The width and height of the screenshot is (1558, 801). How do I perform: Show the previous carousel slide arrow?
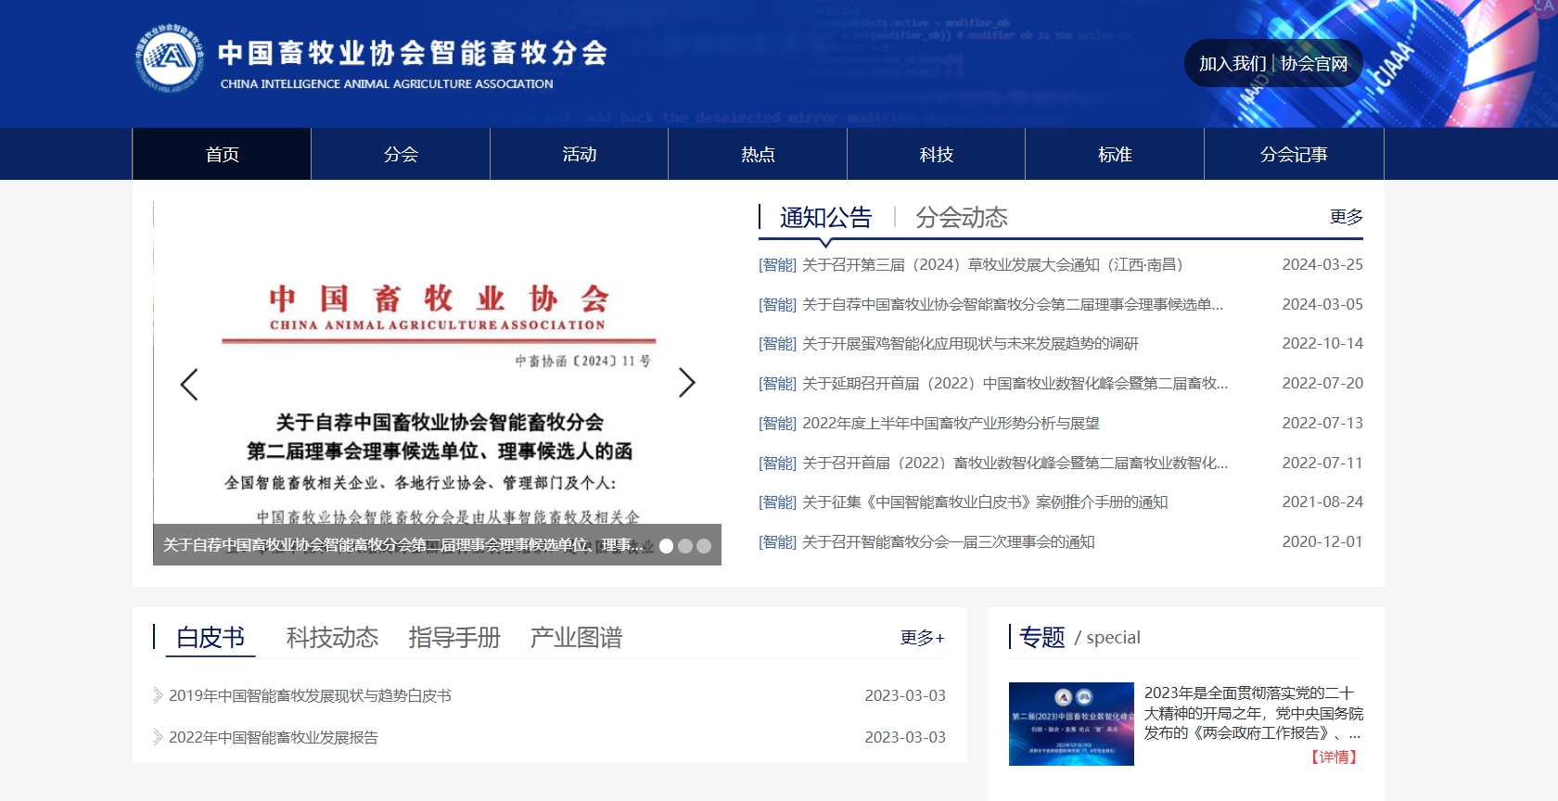coord(189,384)
